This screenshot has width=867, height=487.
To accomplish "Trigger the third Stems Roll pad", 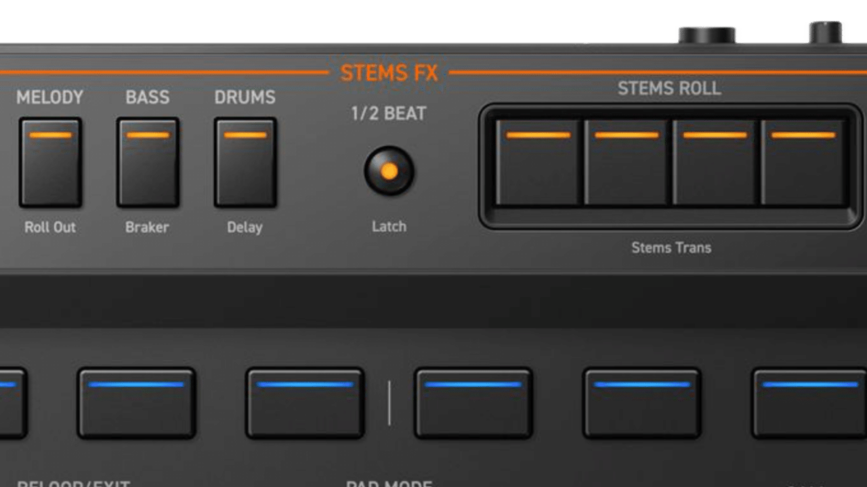I will tap(715, 161).
